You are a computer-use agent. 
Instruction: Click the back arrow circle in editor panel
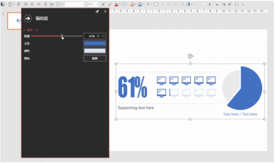pos(28,18)
